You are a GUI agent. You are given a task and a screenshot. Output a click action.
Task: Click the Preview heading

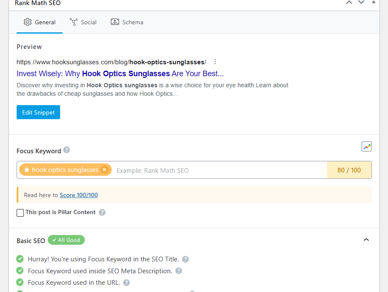(29, 47)
